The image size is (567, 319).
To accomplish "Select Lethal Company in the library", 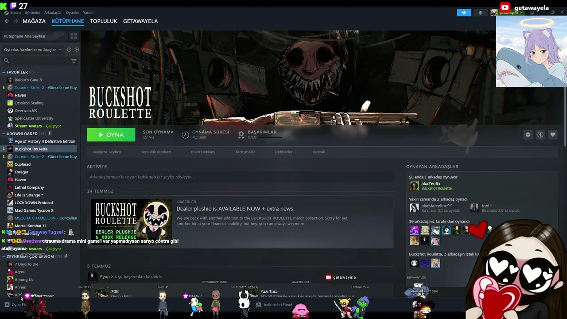I will (x=29, y=187).
